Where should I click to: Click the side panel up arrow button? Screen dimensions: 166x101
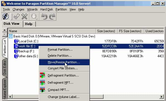(x=4, y=30)
